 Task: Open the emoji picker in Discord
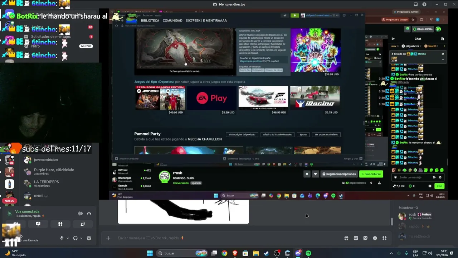coord(375,238)
